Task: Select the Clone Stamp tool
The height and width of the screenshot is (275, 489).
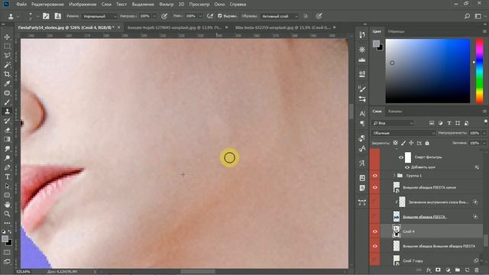Action: tap(7, 112)
